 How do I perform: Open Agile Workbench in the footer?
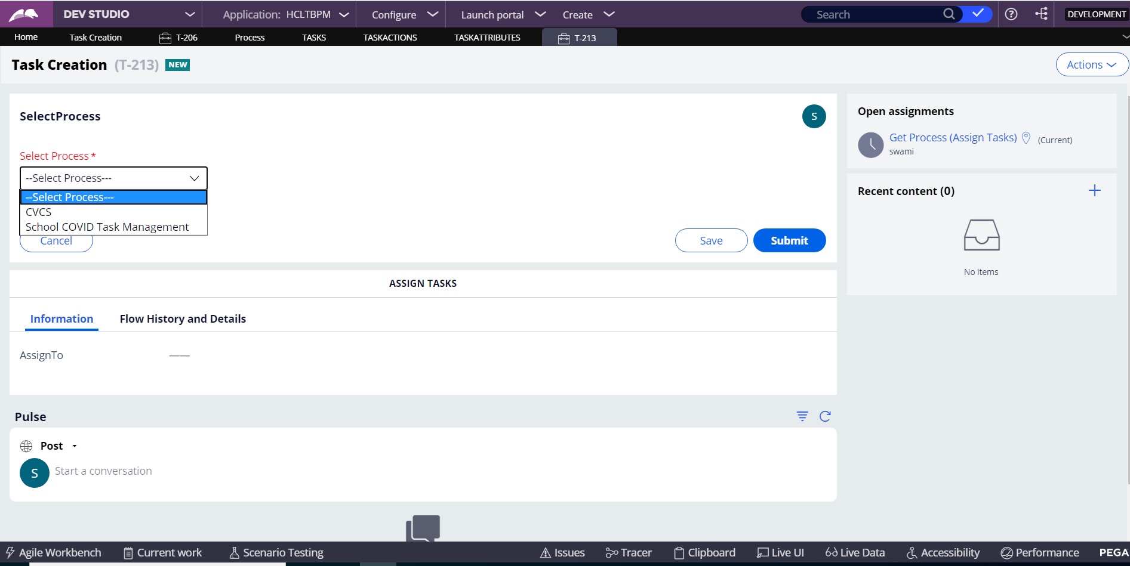(x=54, y=553)
